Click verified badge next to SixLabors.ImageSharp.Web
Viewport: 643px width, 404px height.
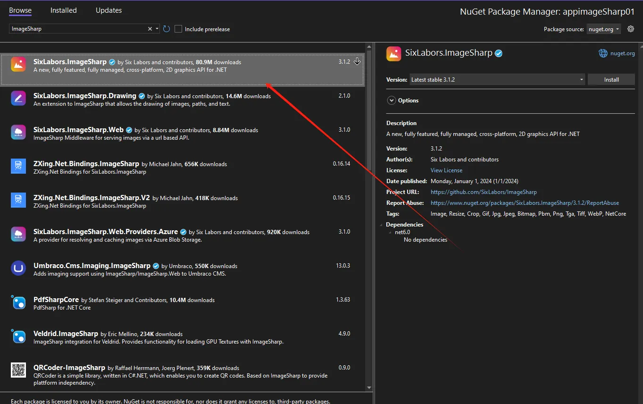coord(129,130)
